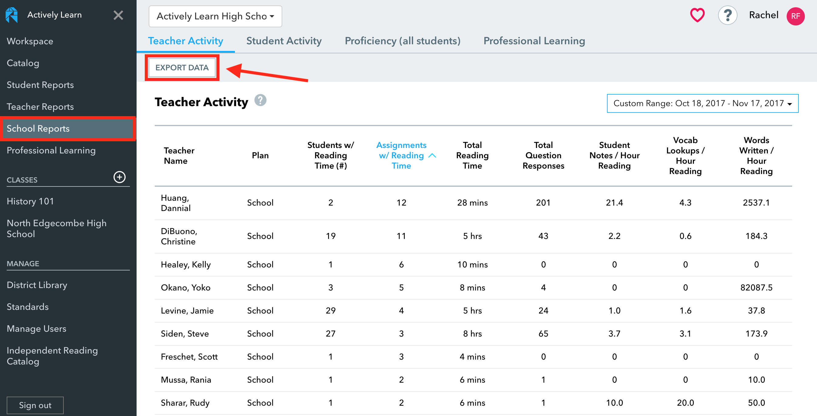Sort by the Plan column header
Screen dimensions: 817x416
click(260, 156)
